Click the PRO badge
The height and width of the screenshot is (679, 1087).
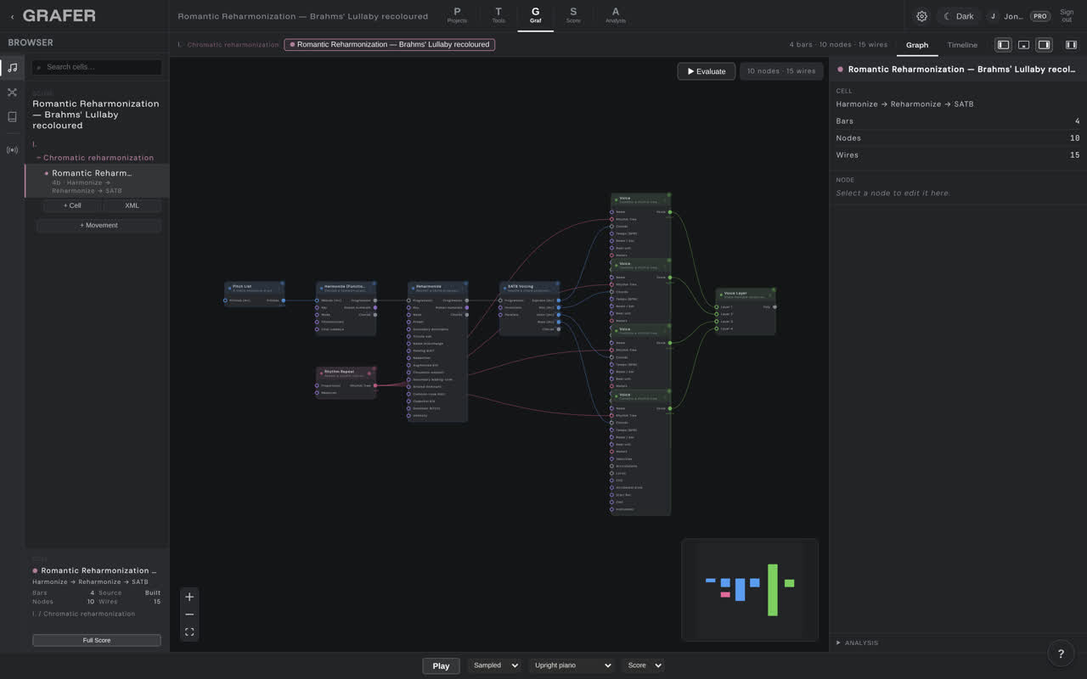tap(1039, 16)
